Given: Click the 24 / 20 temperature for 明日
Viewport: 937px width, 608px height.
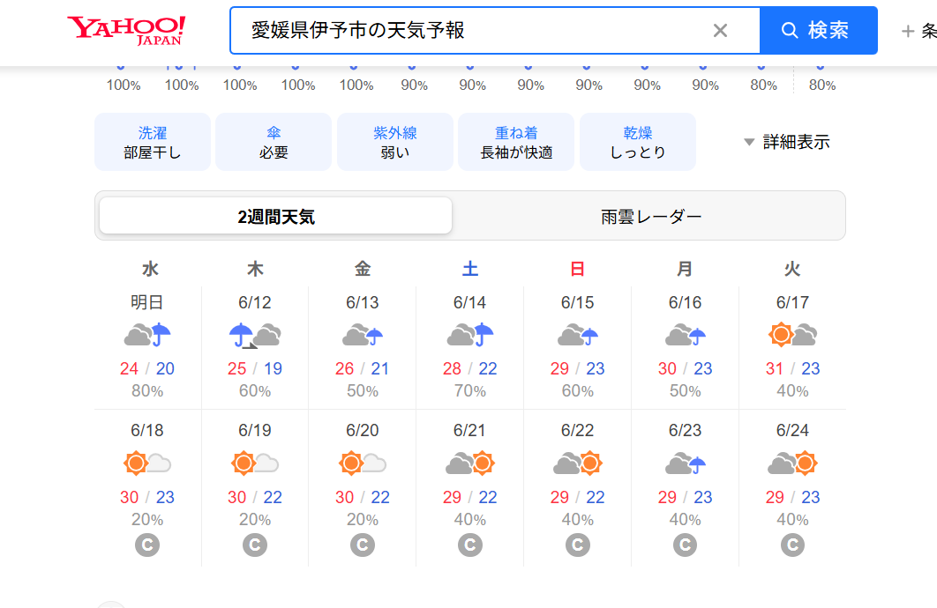Looking at the screenshot, I should point(147,368).
